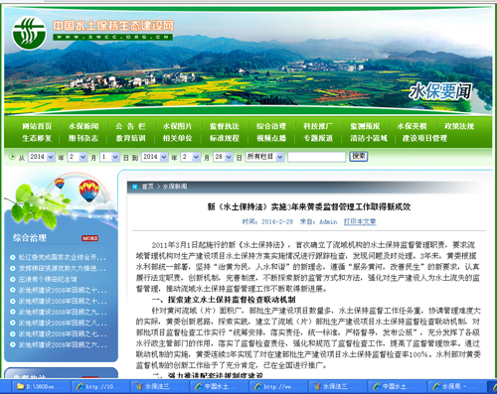Click the search keyword text field

[316, 157]
